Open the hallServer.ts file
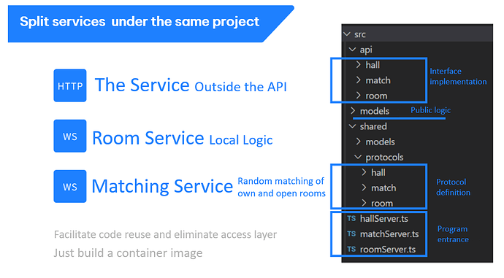 [x=384, y=219]
